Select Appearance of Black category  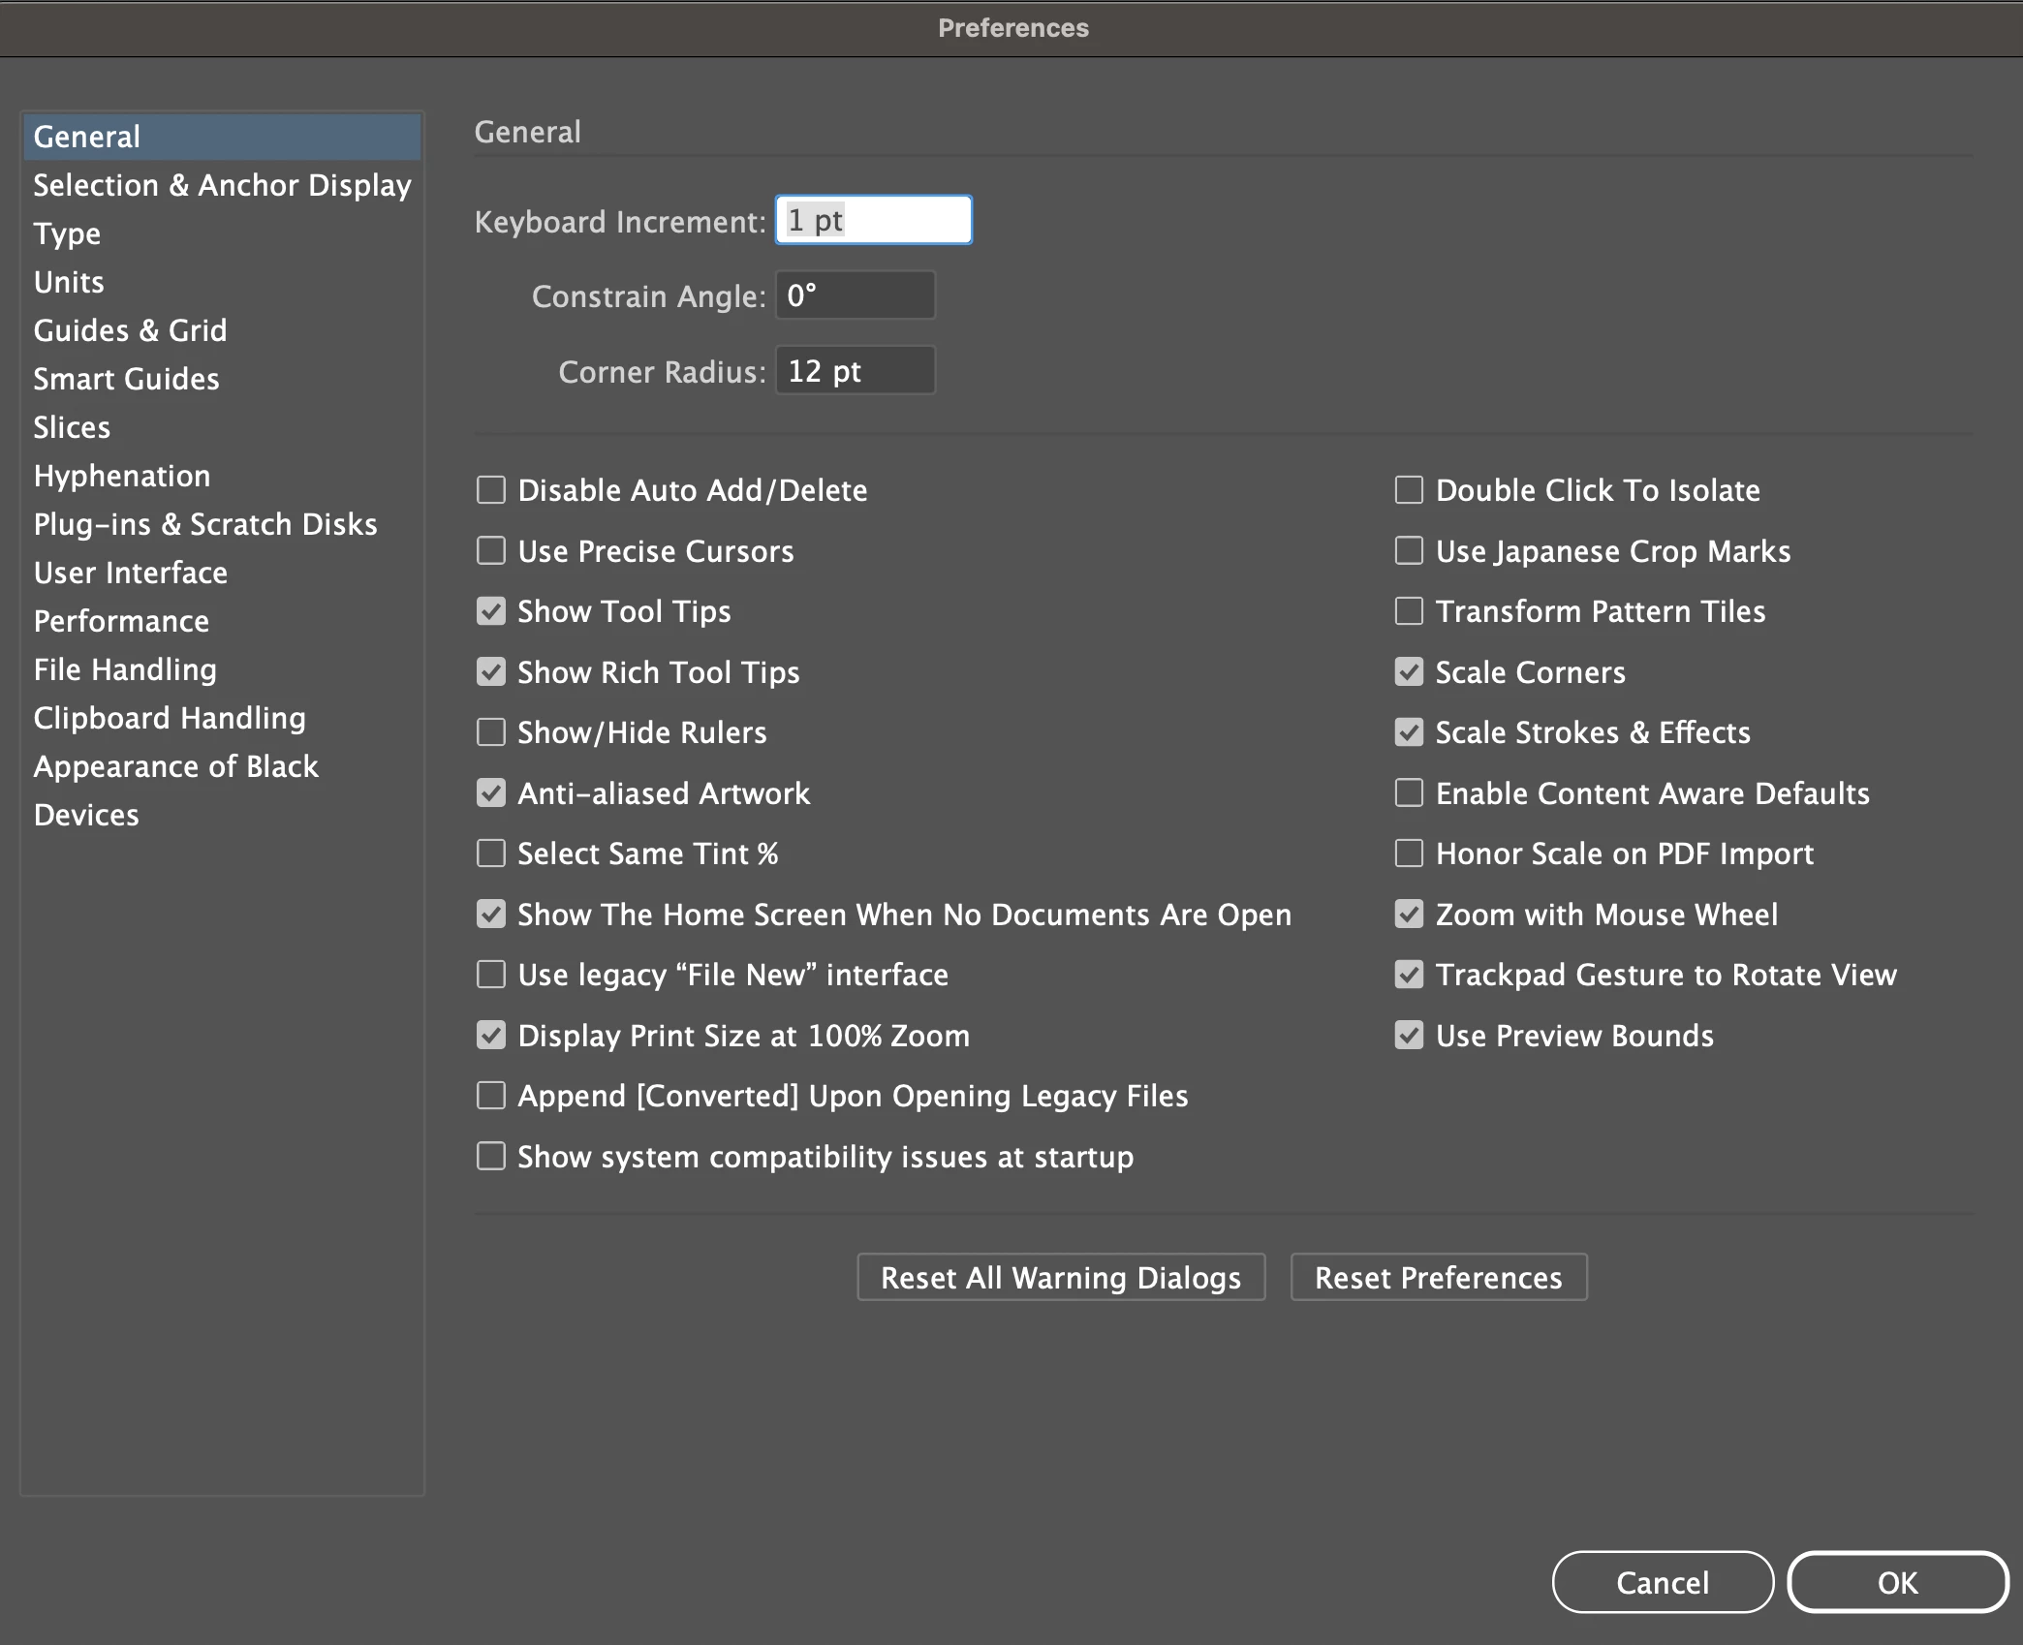[x=175, y=766]
